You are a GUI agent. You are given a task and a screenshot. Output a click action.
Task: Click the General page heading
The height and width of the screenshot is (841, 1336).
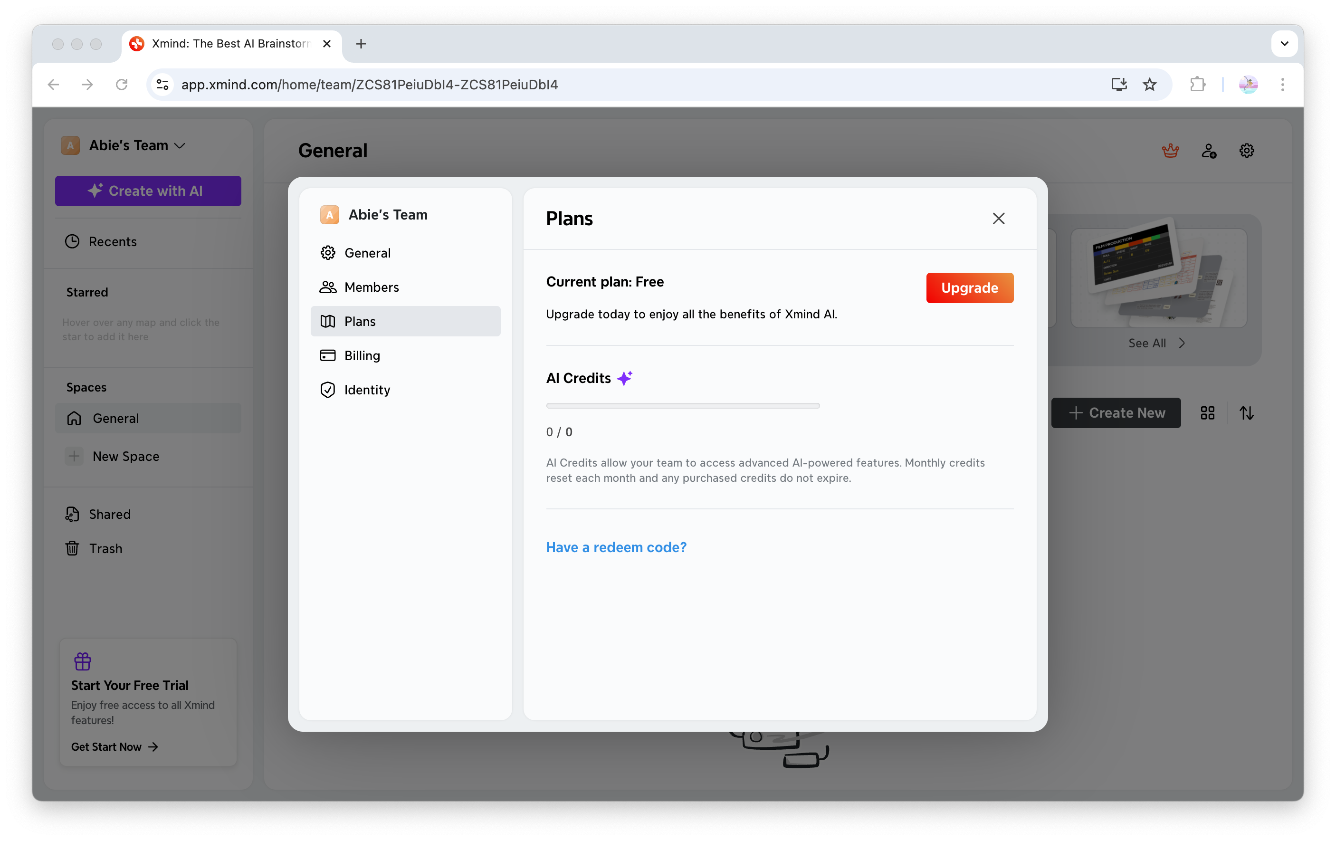(333, 150)
